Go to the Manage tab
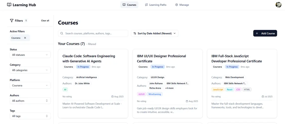Image resolution: width=285 pixels, height=124 pixels. 182,5
